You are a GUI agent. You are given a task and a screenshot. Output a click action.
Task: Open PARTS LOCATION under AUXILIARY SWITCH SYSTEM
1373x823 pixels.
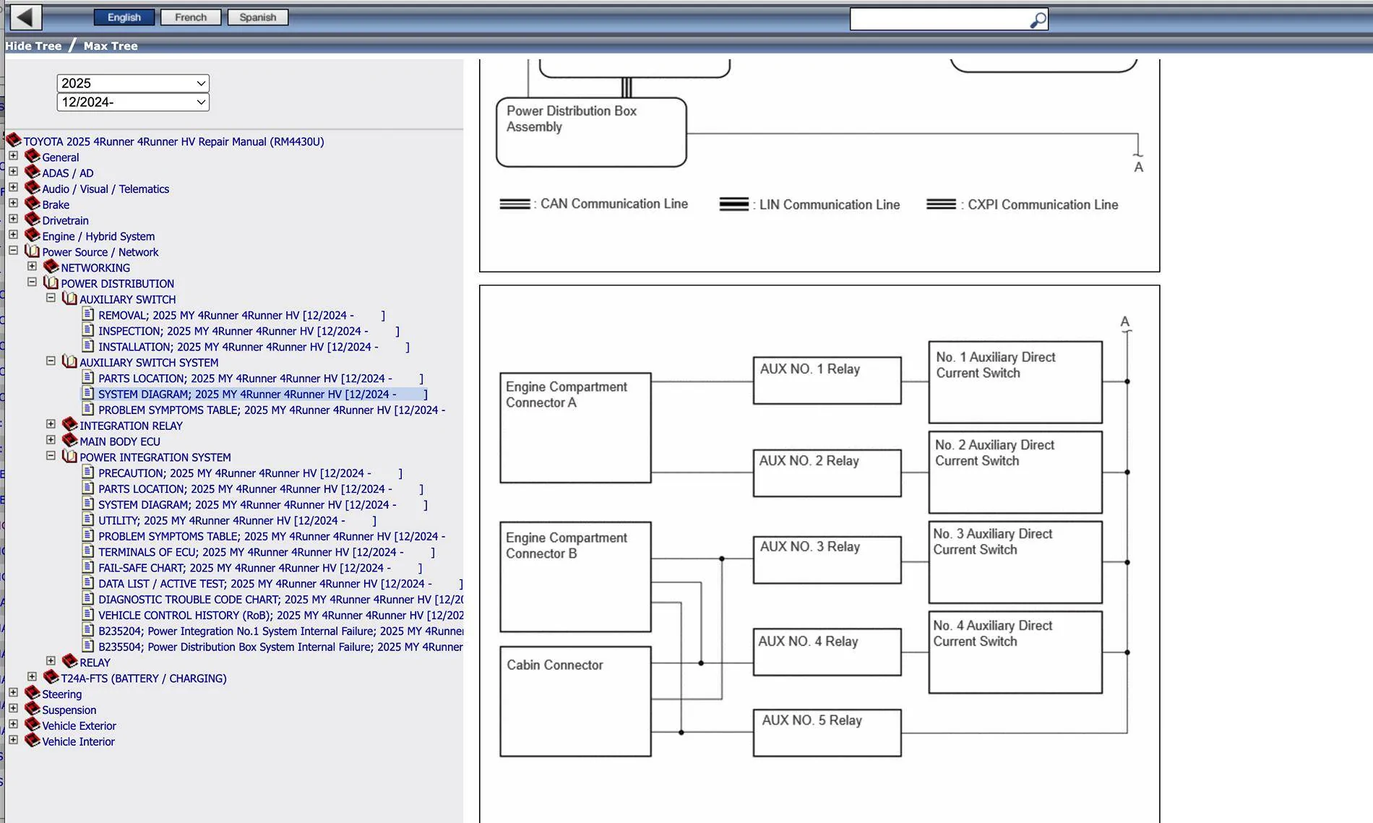point(261,379)
